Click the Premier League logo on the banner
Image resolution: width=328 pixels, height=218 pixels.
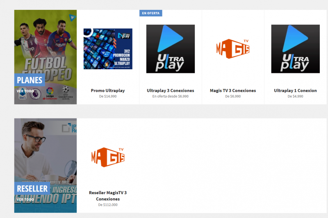(x=36, y=93)
